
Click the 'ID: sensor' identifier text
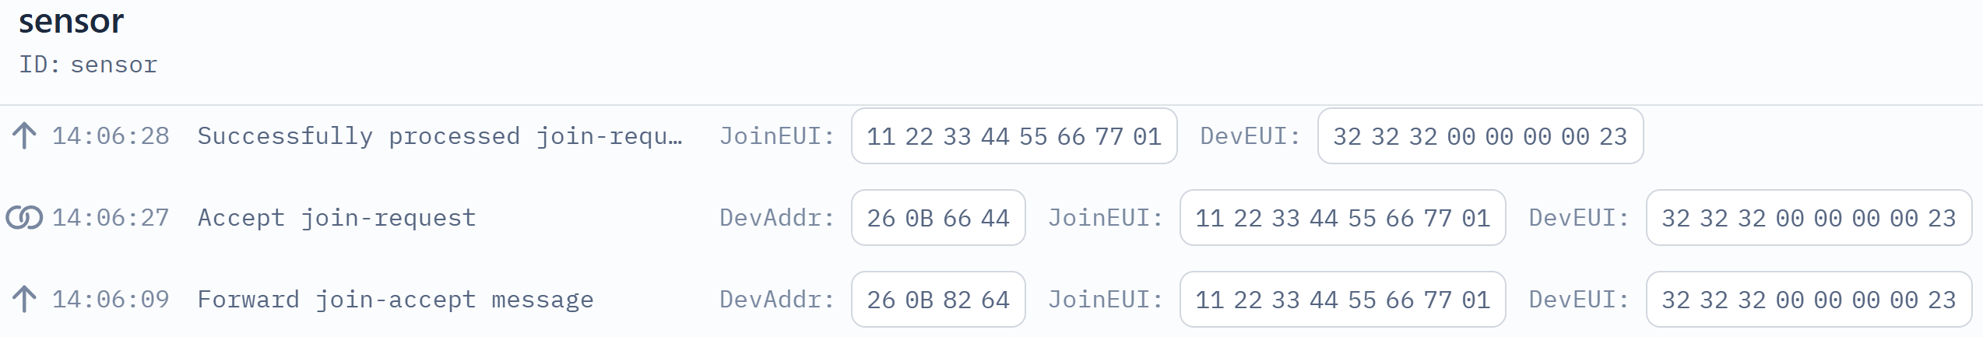coord(88,65)
